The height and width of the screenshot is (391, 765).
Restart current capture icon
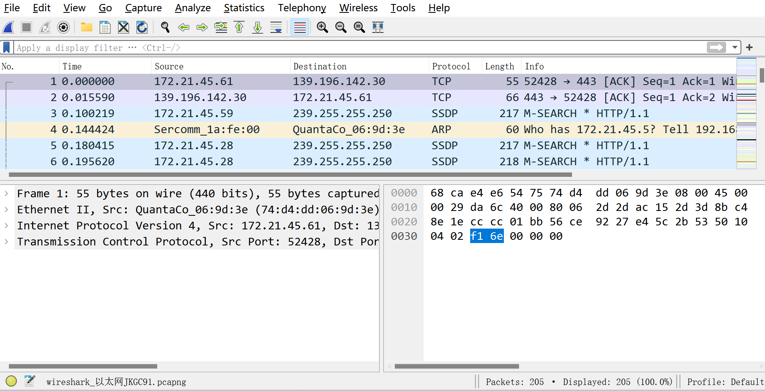pyautogui.click(x=45, y=27)
